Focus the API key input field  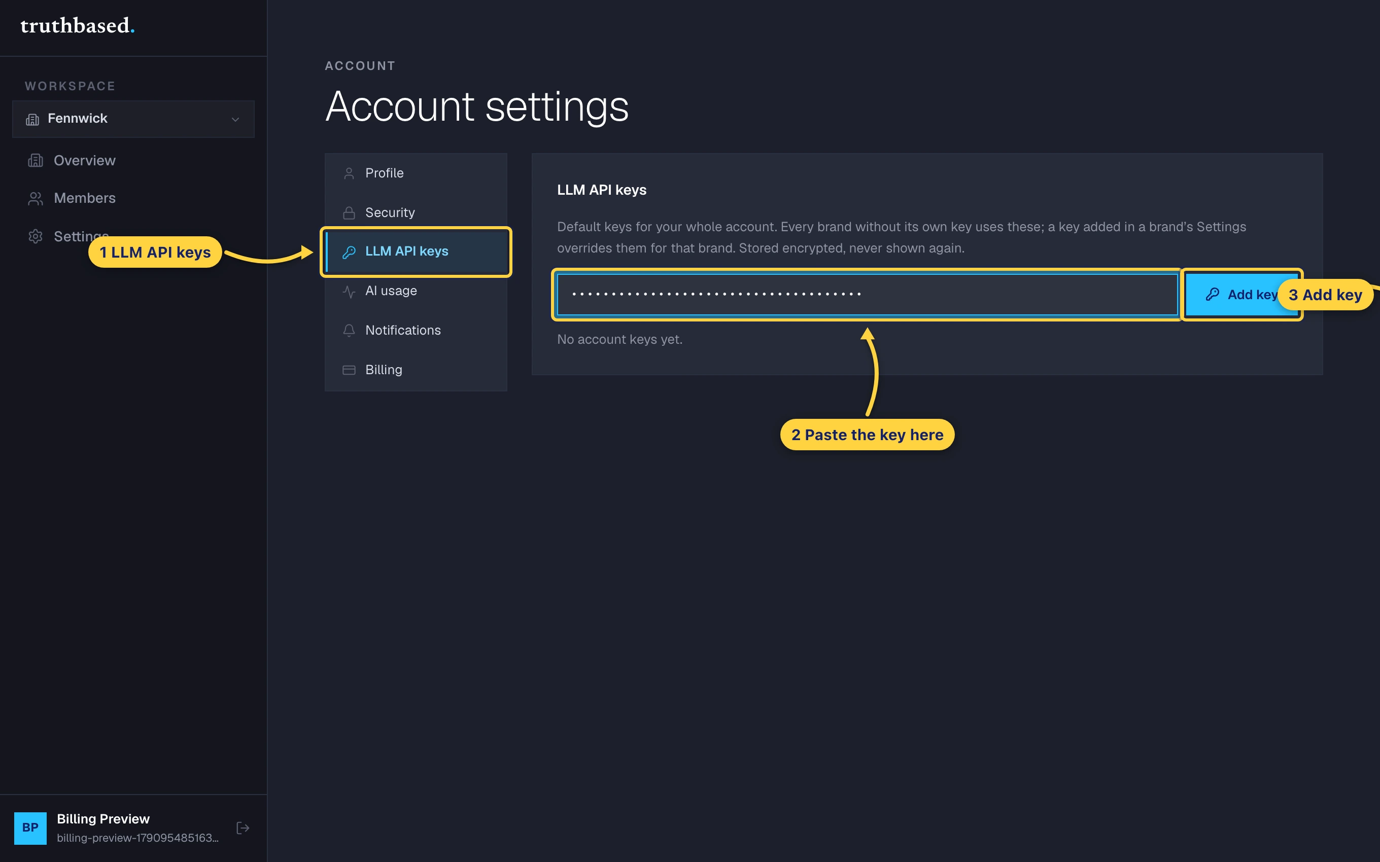tap(868, 294)
